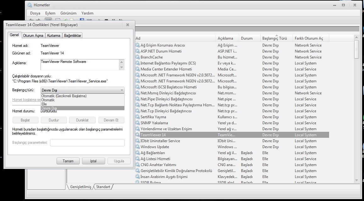The height and width of the screenshot is (201, 364).
Task: Click the Durdur service button
Action: tap(53, 120)
